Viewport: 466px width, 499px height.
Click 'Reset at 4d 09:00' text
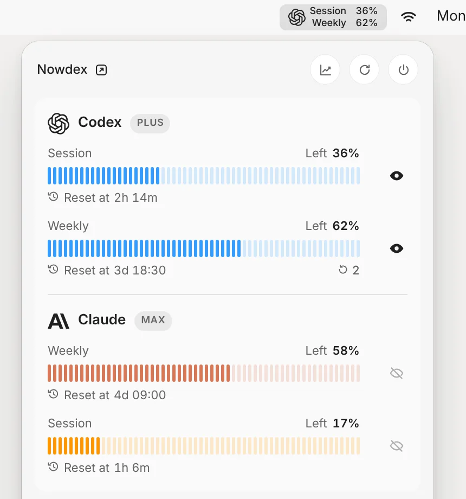[115, 395]
